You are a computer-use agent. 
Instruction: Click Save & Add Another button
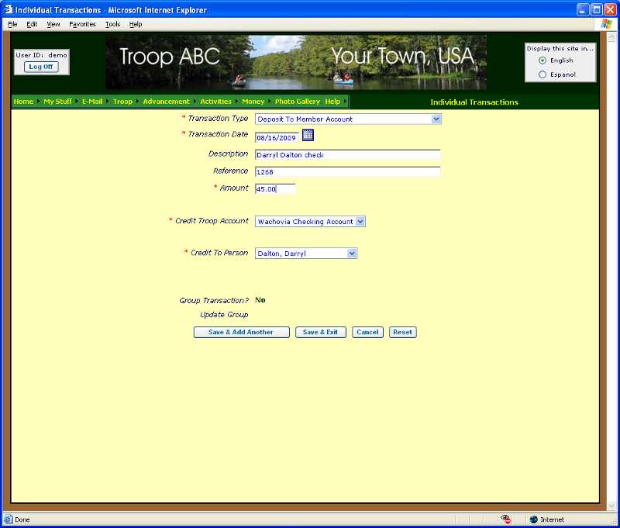click(241, 332)
